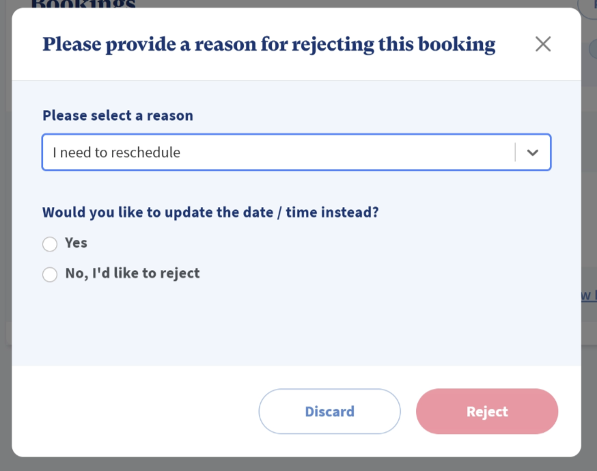Expand the reason dropdown chevron arrow
This screenshot has width=597, height=471.
[533, 152]
